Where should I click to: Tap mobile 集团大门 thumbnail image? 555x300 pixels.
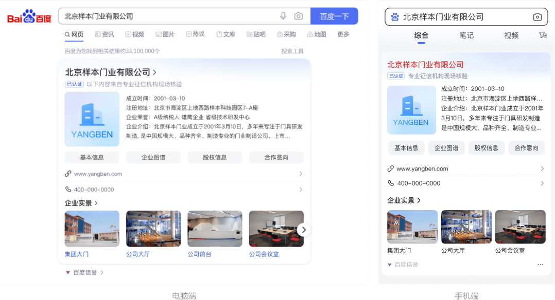pyautogui.click(x=412, y=227)
